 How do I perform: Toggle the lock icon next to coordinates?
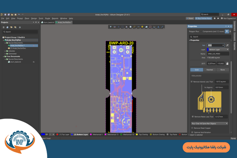[x=227, y=63]
